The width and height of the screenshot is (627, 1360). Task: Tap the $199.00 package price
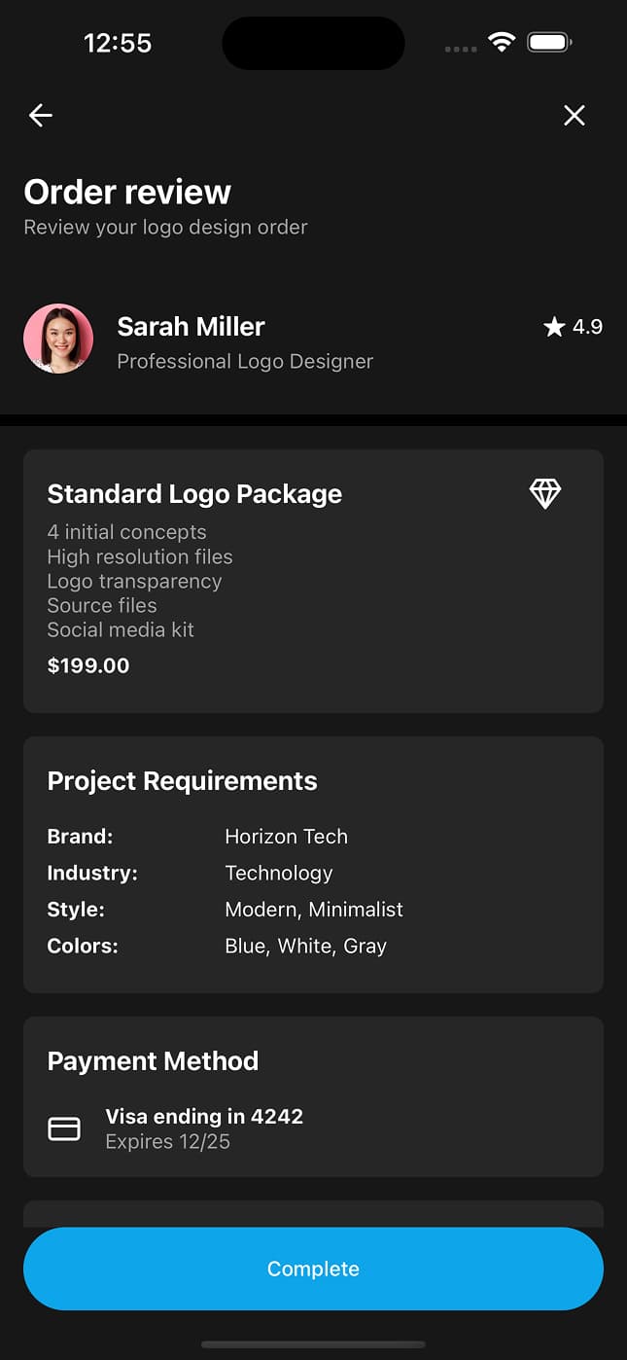click(x=87, y=666)
